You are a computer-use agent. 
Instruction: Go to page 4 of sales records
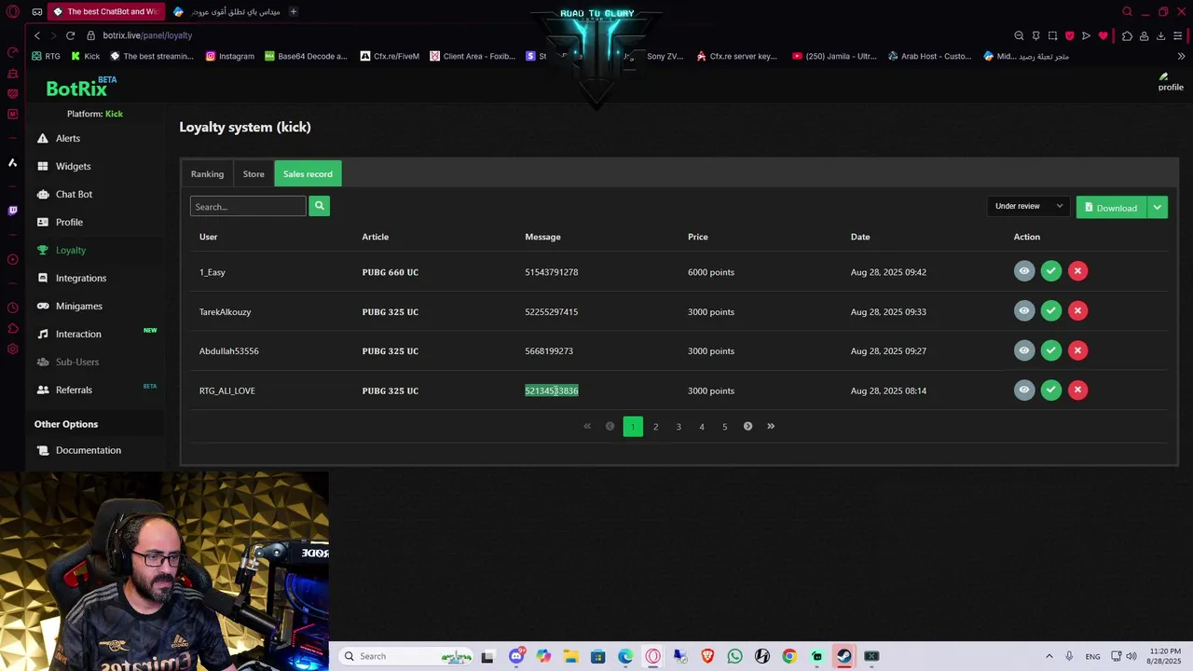point(702,426)
